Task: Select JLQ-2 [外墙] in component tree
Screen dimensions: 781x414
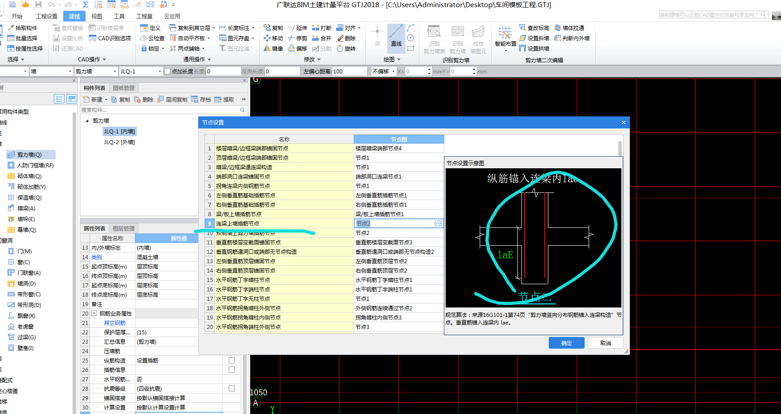Action: [119, 142]
